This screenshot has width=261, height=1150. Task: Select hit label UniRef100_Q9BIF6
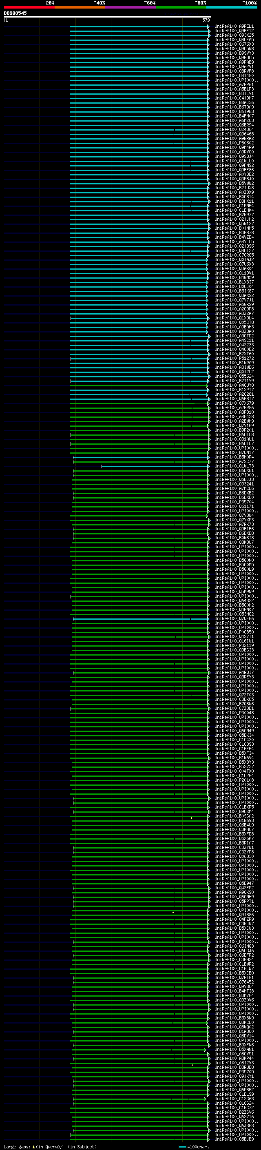[x=234, y=529]
